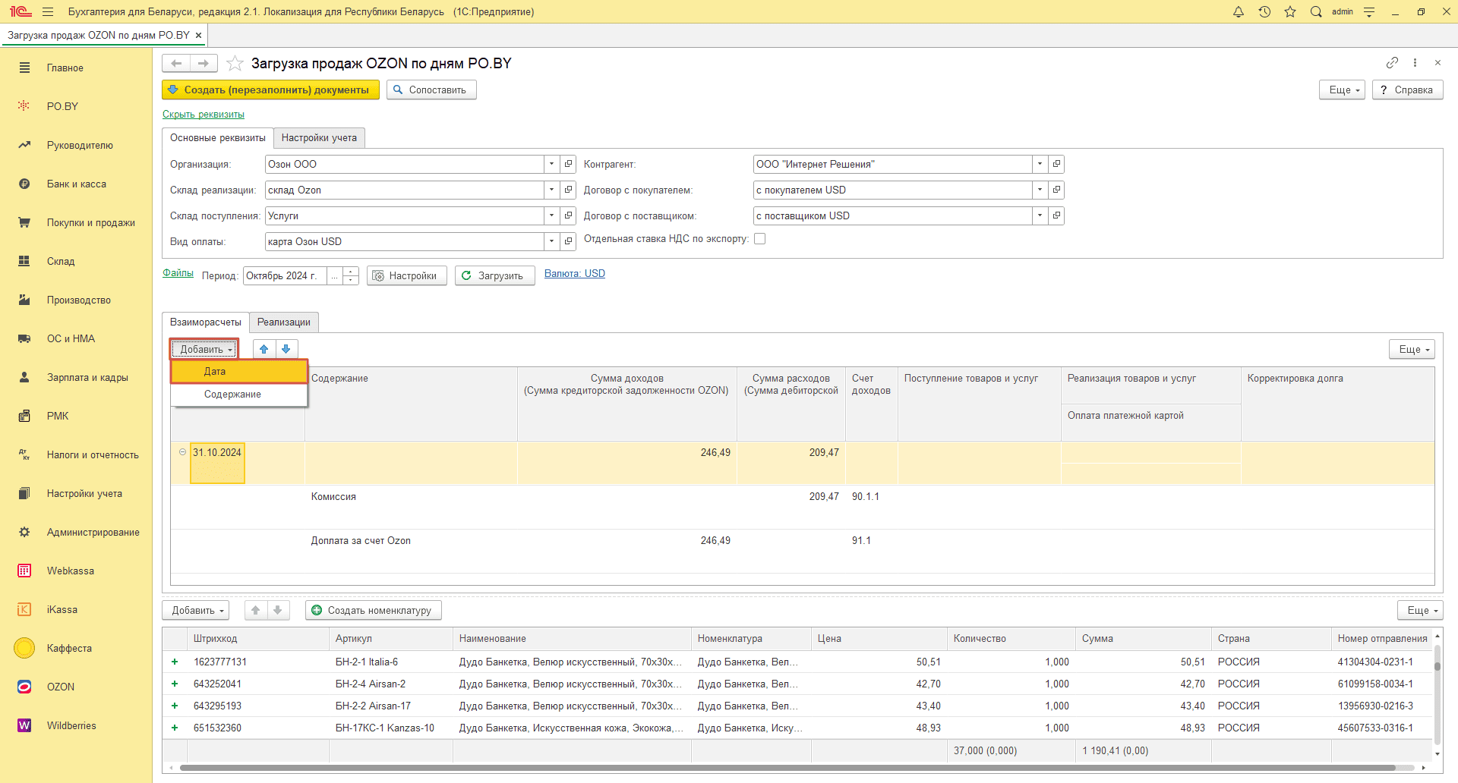1458x783 pixels.
Task: Click the Загрузить button
Action: pyautogui.click(x=495, y=275)
